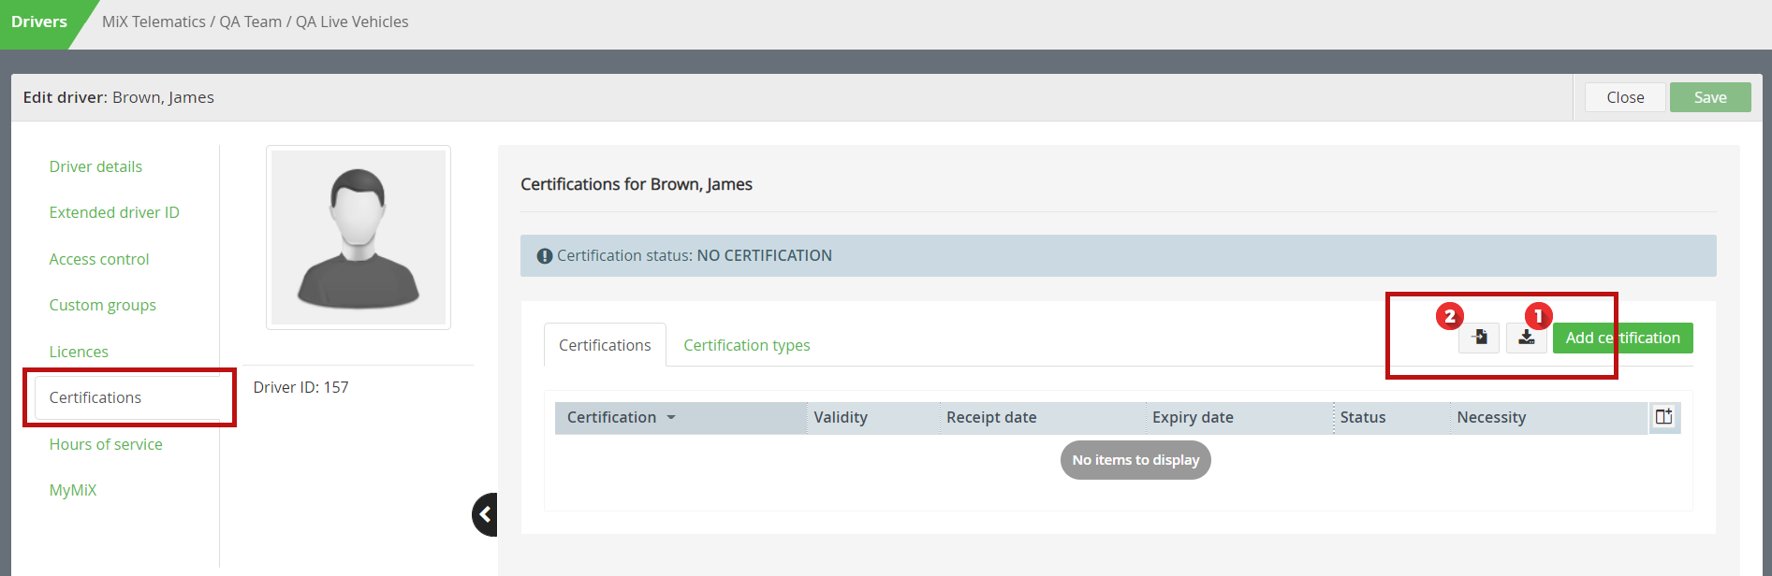Open the MyMiX section
The image size is (1772, 576).
[x=73, y=490]
